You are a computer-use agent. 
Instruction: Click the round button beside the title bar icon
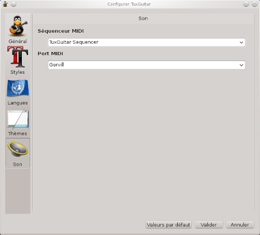pos(14,4)
